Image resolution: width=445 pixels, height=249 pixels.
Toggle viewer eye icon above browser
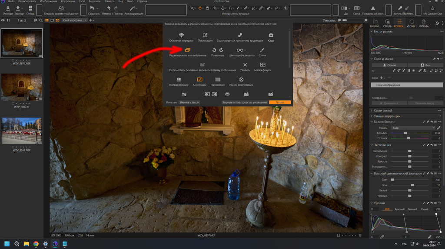(3, 20)
